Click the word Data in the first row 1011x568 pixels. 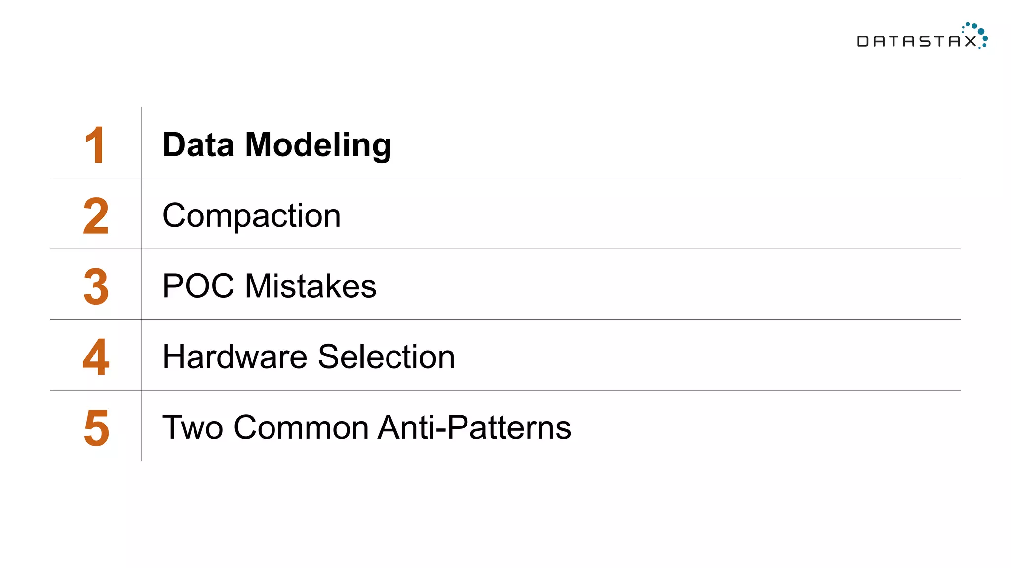coord(198,145)
